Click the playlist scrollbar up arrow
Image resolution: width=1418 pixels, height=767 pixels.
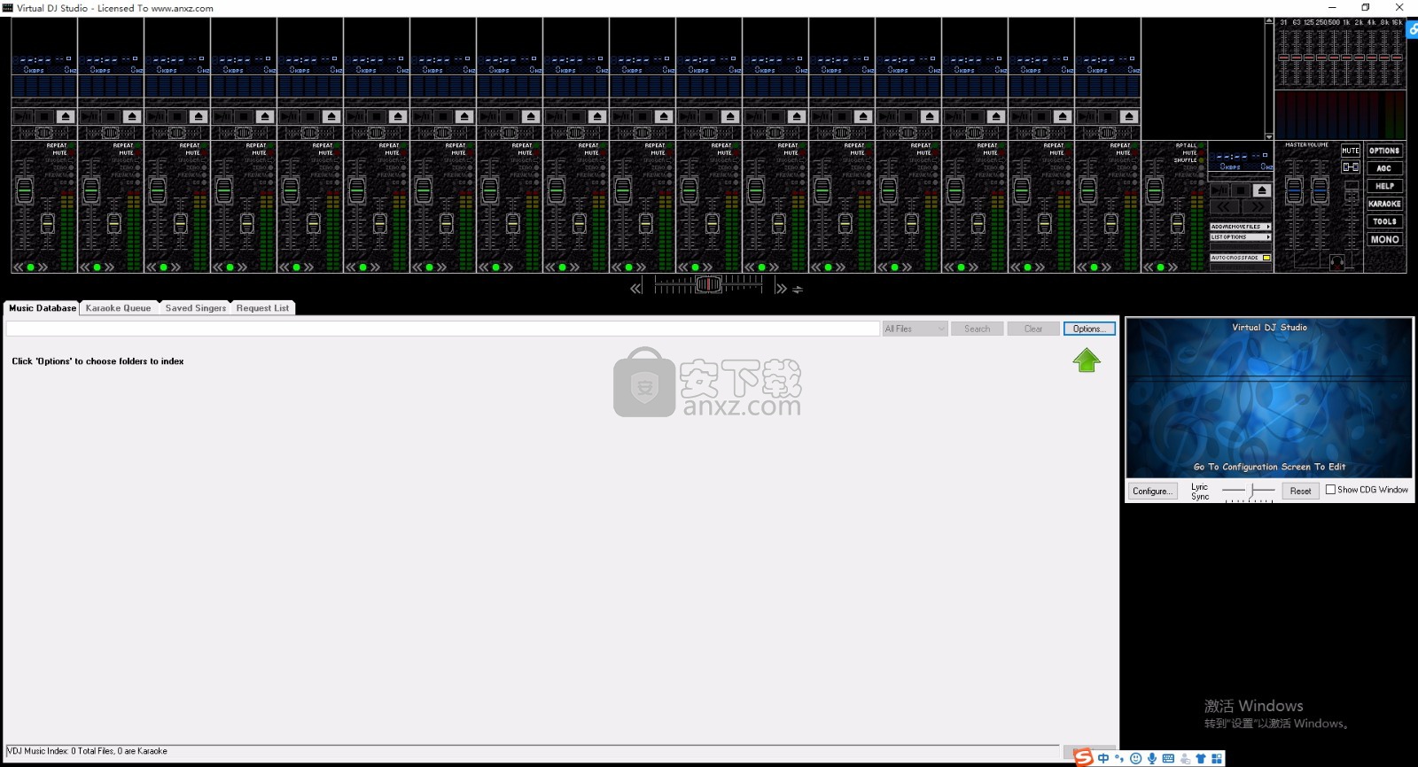coord(1269,20)
